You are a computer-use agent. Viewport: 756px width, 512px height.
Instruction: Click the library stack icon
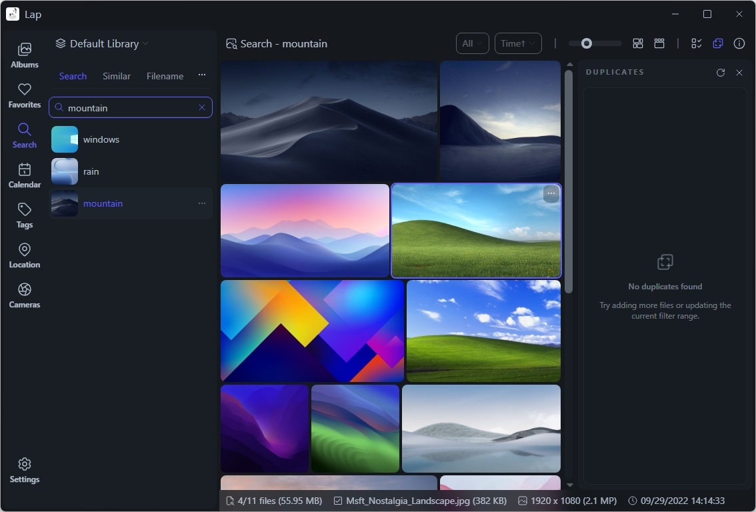click(x=60, y=43)
